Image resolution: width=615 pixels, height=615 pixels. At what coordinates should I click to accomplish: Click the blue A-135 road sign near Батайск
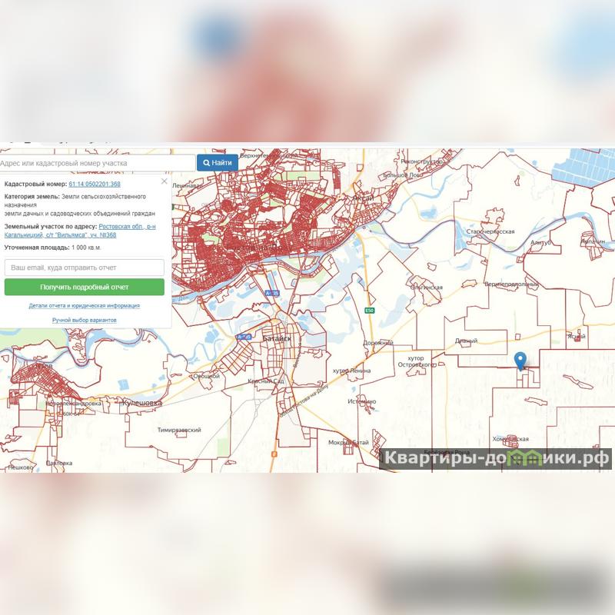[244, 337]
